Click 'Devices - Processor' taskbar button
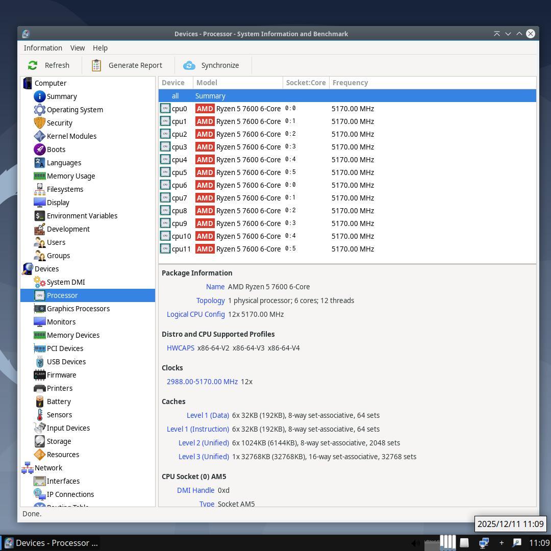551x551 pixels. (x=52, y=543)
